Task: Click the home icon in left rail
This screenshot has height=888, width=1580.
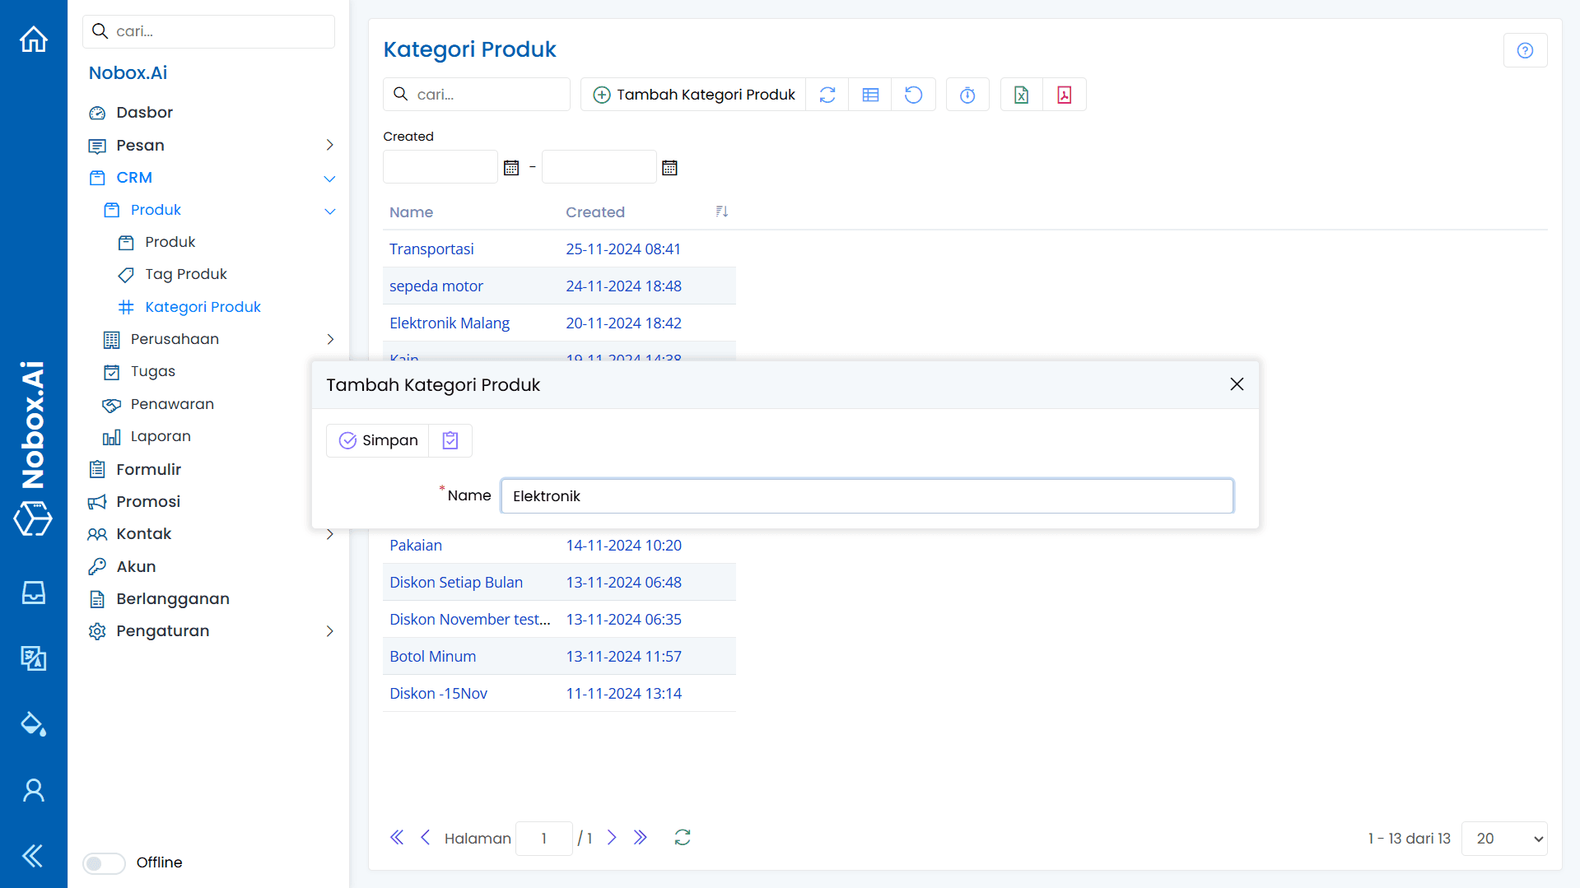Action: coord(33,39)
